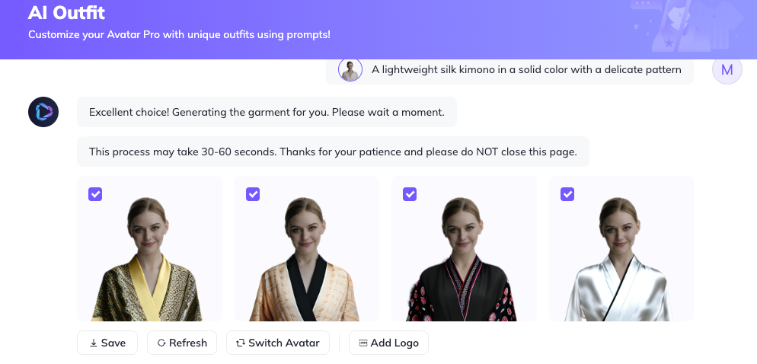The image size is (757, 364).
Task: Uncheck the black floral kimono checkbox
Action: [410, 194]
